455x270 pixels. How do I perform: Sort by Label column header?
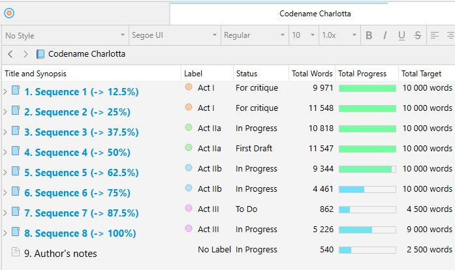(x=207, y=74)
